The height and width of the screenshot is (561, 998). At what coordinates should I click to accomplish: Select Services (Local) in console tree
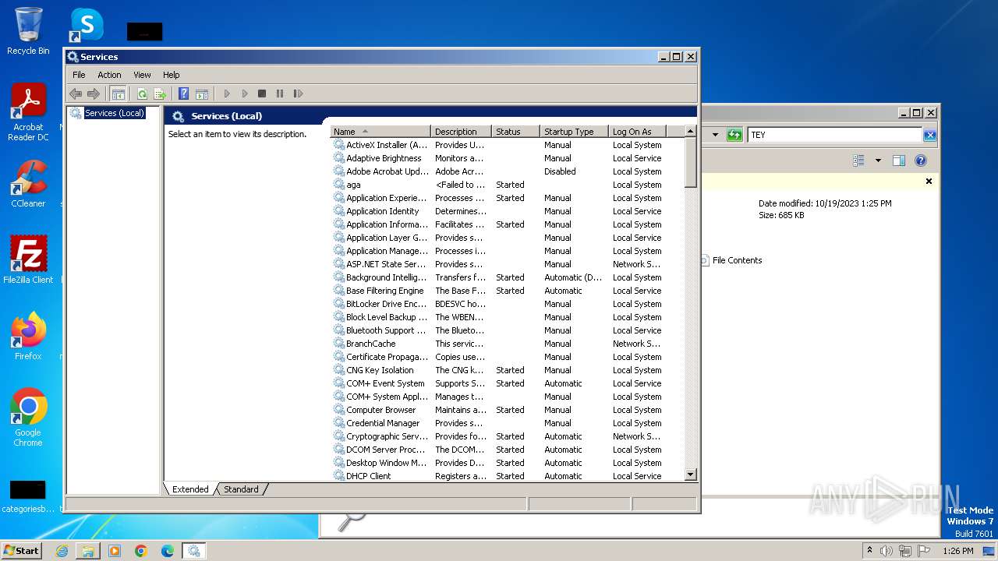point(115,113)
